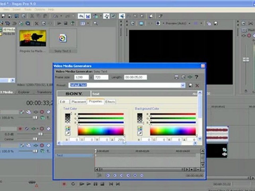Select the Media Bins folder
Screen dimensions: 255x191
[x=9, y=34]
